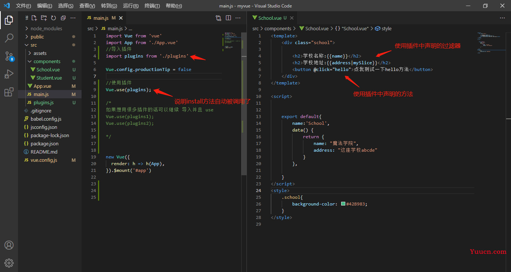The image size is (511, 272).
Task: Click the first icon in Explorer header
Action: 27,18
